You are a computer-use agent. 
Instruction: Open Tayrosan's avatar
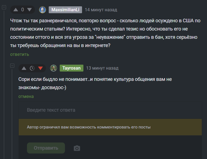tap(53, 68)
